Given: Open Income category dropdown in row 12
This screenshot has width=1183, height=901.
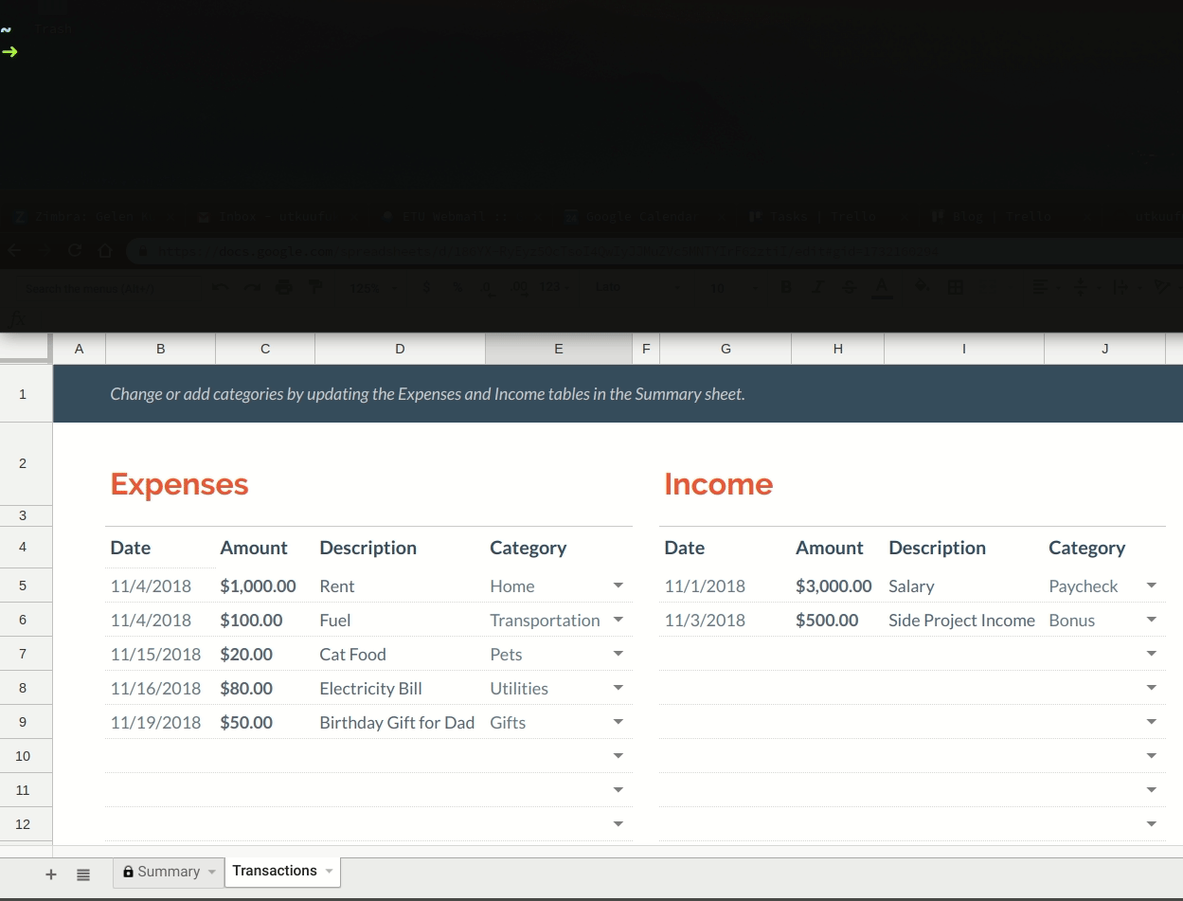Looking at the screenshot, I should point(1152,824).
